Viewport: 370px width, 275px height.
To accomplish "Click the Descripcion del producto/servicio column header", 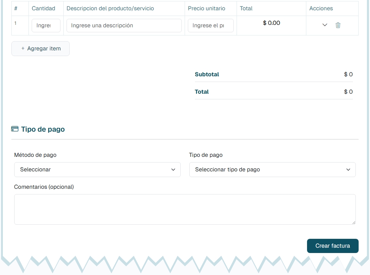I will point(110,9).
